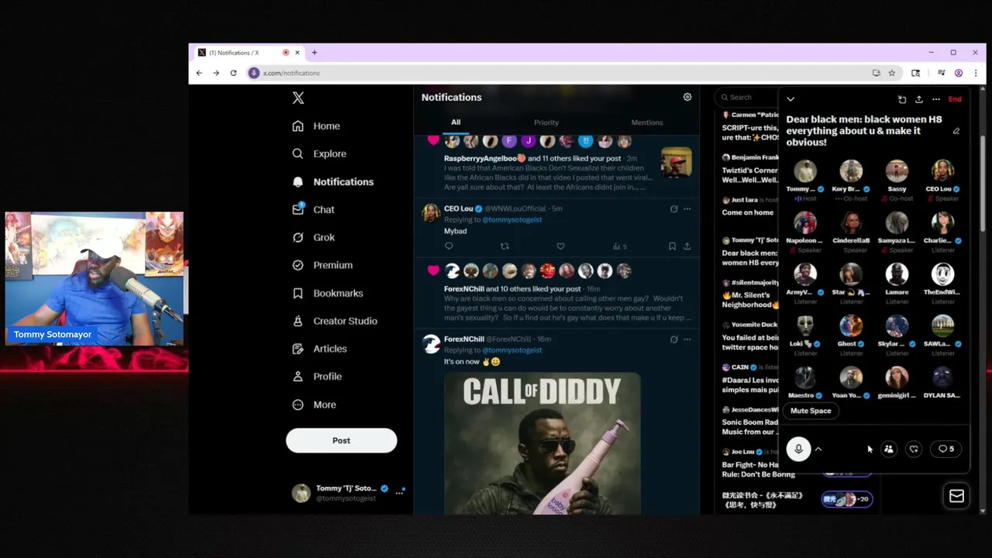Viewport: 992px width, 558px height.
Task: Edit the Space title with pencil icon
Action: (x=956, y=131)
